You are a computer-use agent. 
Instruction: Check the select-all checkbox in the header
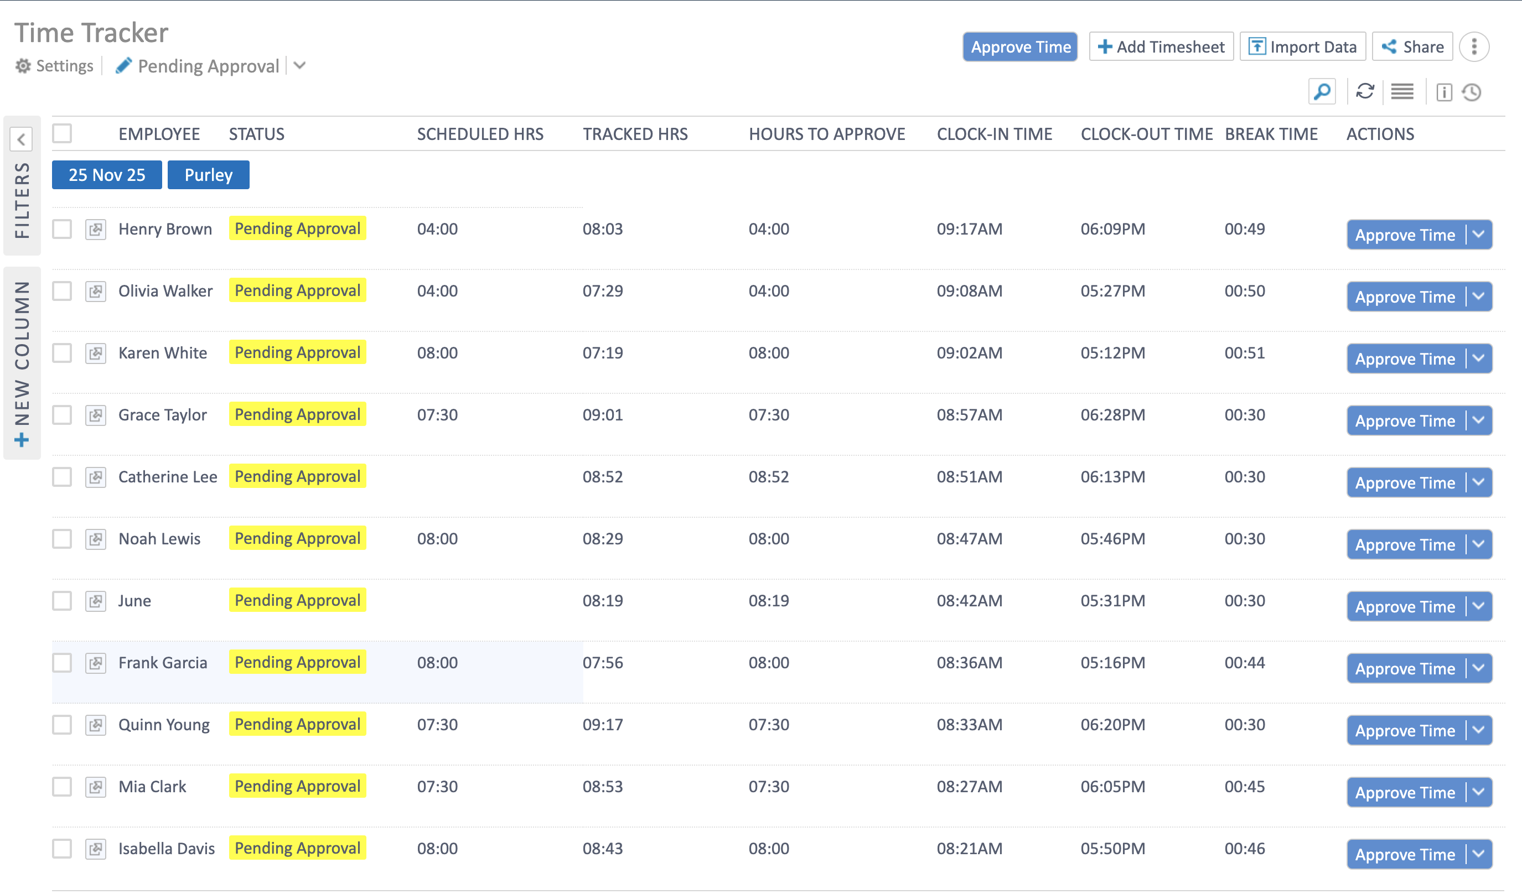[62, 133]
